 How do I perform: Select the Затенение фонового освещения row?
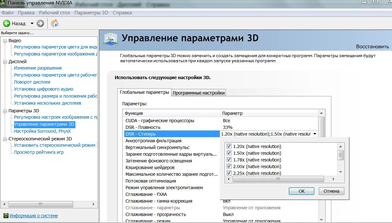[x=172, y=161]
